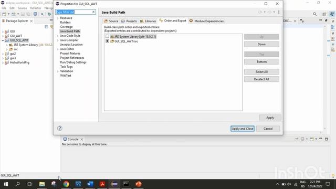The image size is (336, 189).
Task: Click the Windows Start button
Action: pyautogui.click(x=6, y=184)
